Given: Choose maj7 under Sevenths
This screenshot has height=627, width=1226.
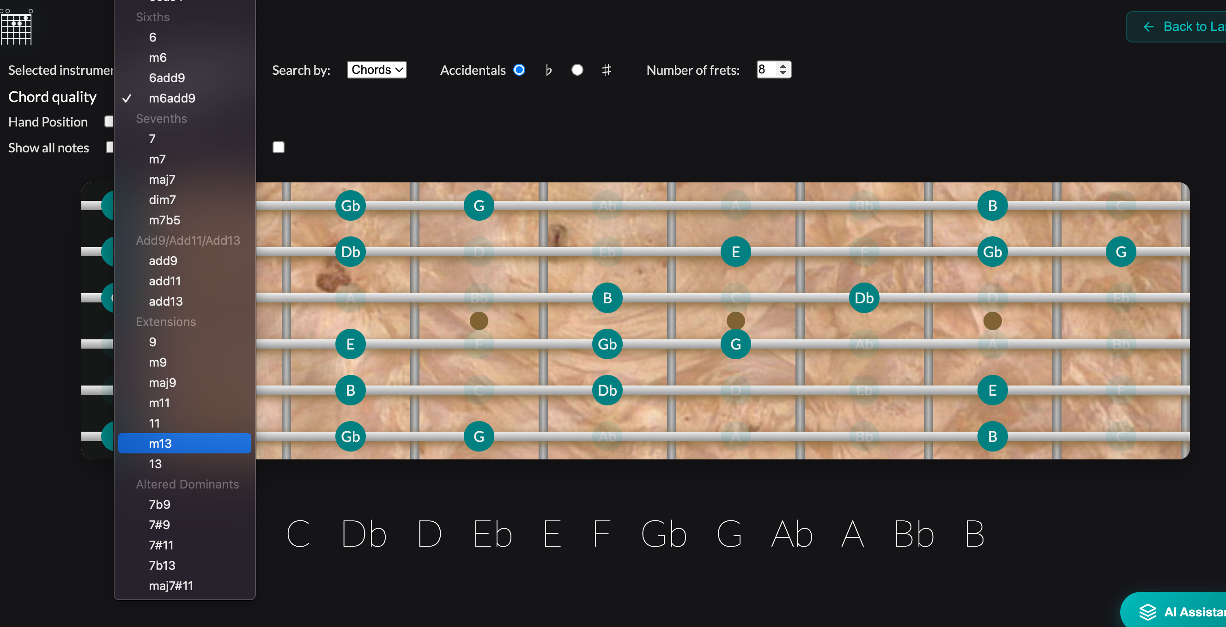Looking at the screenshot, I should tap(162, 179).
